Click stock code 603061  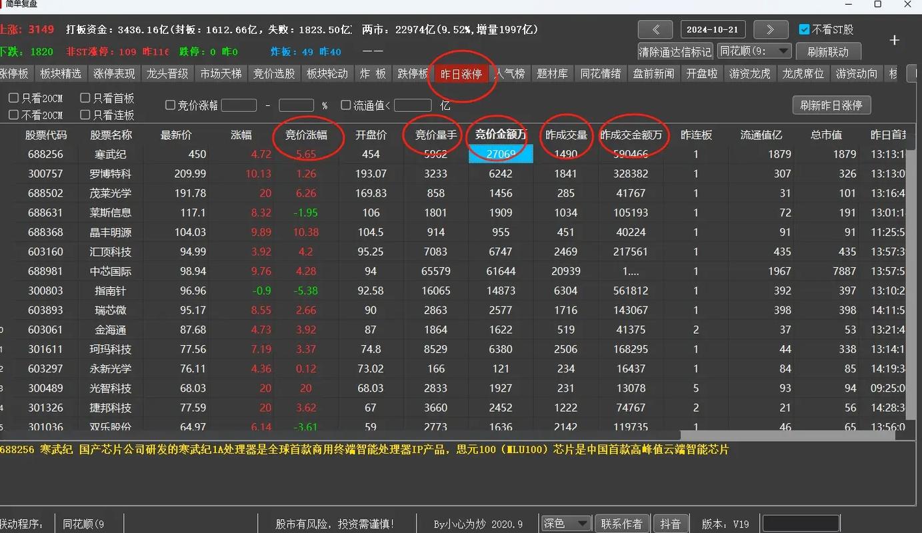click(46, 330)
